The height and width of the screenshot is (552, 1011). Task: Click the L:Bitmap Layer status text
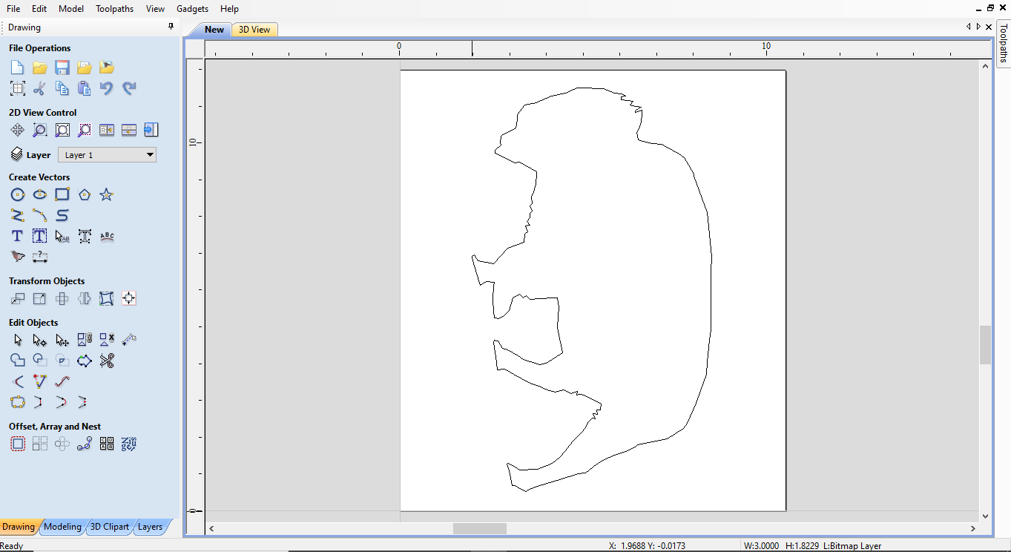click(x=852, y=546)
